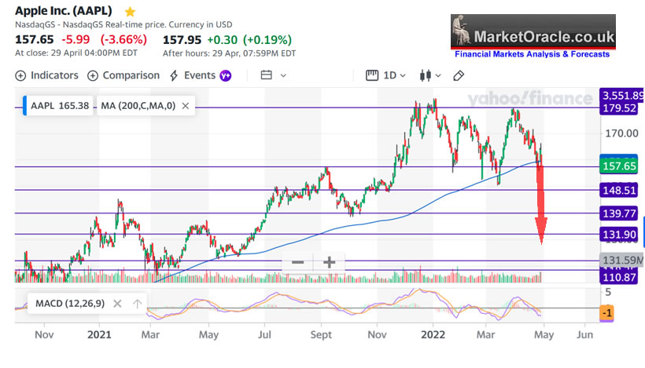Zoom in with the plus button

coord(329,262)
